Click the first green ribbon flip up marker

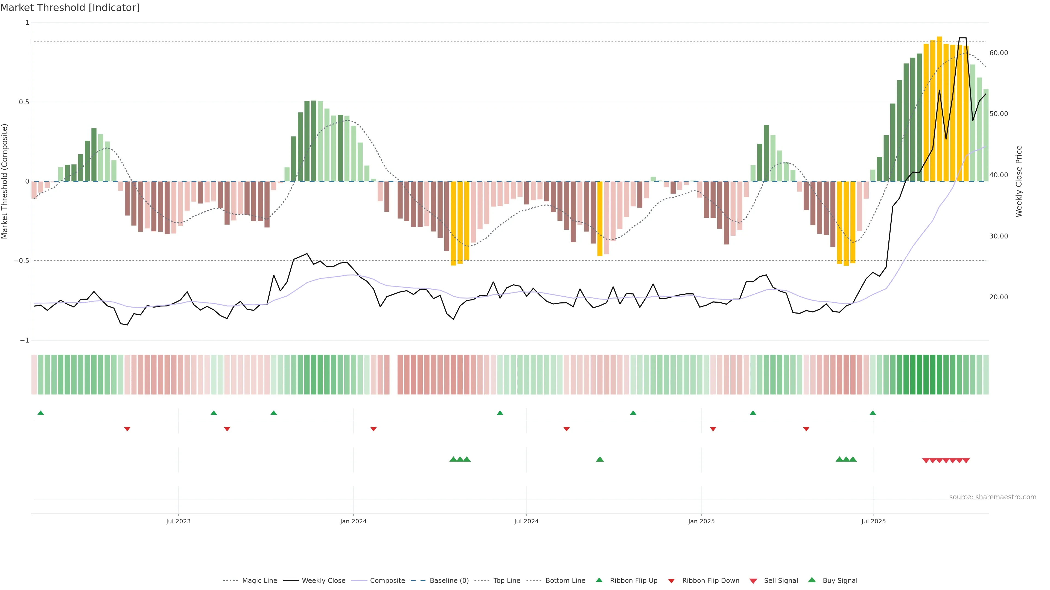(40, 413)
